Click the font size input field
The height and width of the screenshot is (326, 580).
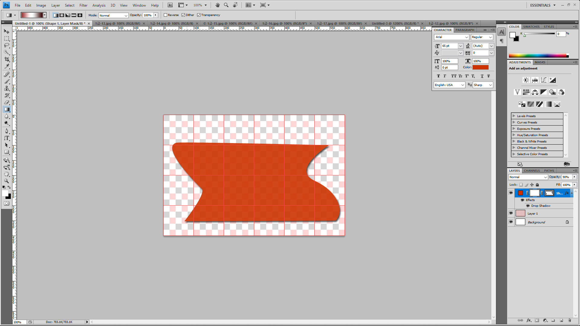coord(449,46)
